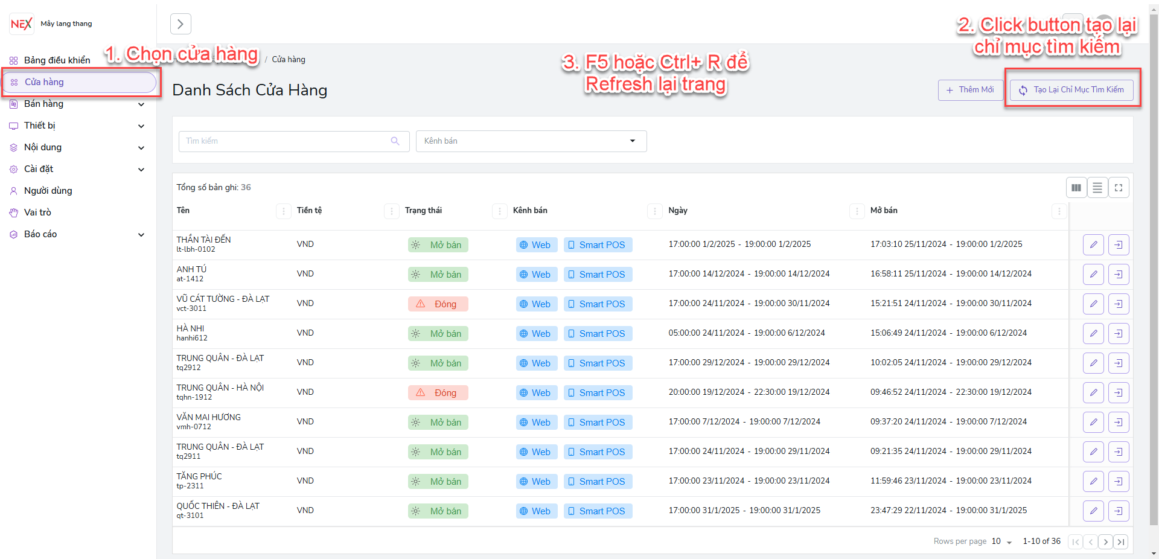The height and width of the screenshot is (559, 1159).
Task: Go to next page of stores
Action: (1105, 542)
